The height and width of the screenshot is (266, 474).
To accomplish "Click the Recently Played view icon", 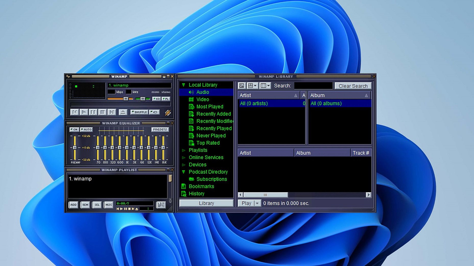I will (191, 129).
